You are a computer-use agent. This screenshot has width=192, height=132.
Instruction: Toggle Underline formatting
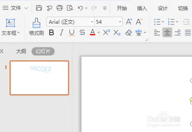point(72,33)
